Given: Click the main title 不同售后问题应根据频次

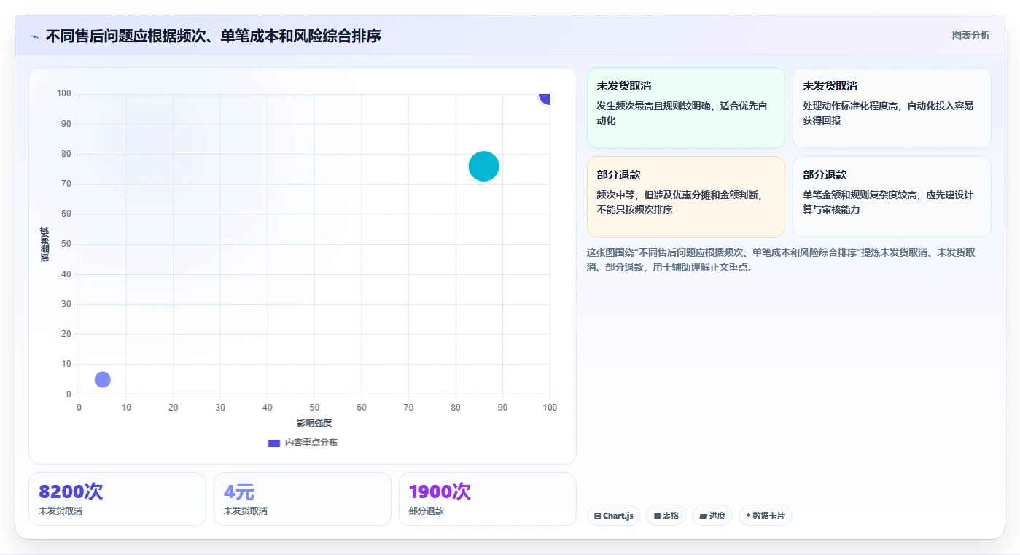Looking at the screenshot, I should tap(214, 36).
